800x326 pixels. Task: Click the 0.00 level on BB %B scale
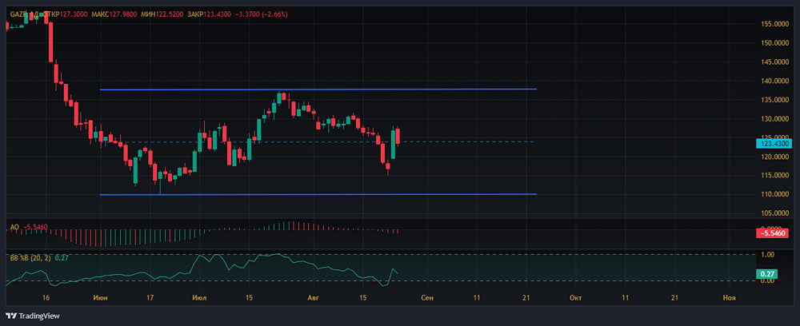[767, 281]
